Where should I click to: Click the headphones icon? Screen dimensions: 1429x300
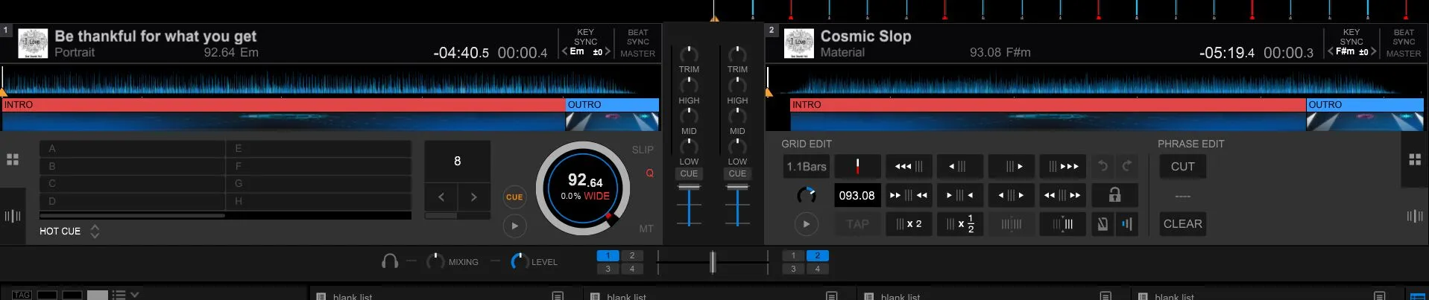[x=389, y=261]
